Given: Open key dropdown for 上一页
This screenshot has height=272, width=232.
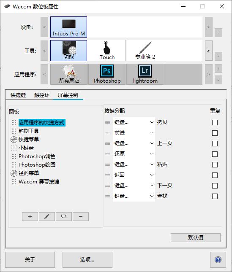Looking at the screenshot, I should (x=134, y=143).
